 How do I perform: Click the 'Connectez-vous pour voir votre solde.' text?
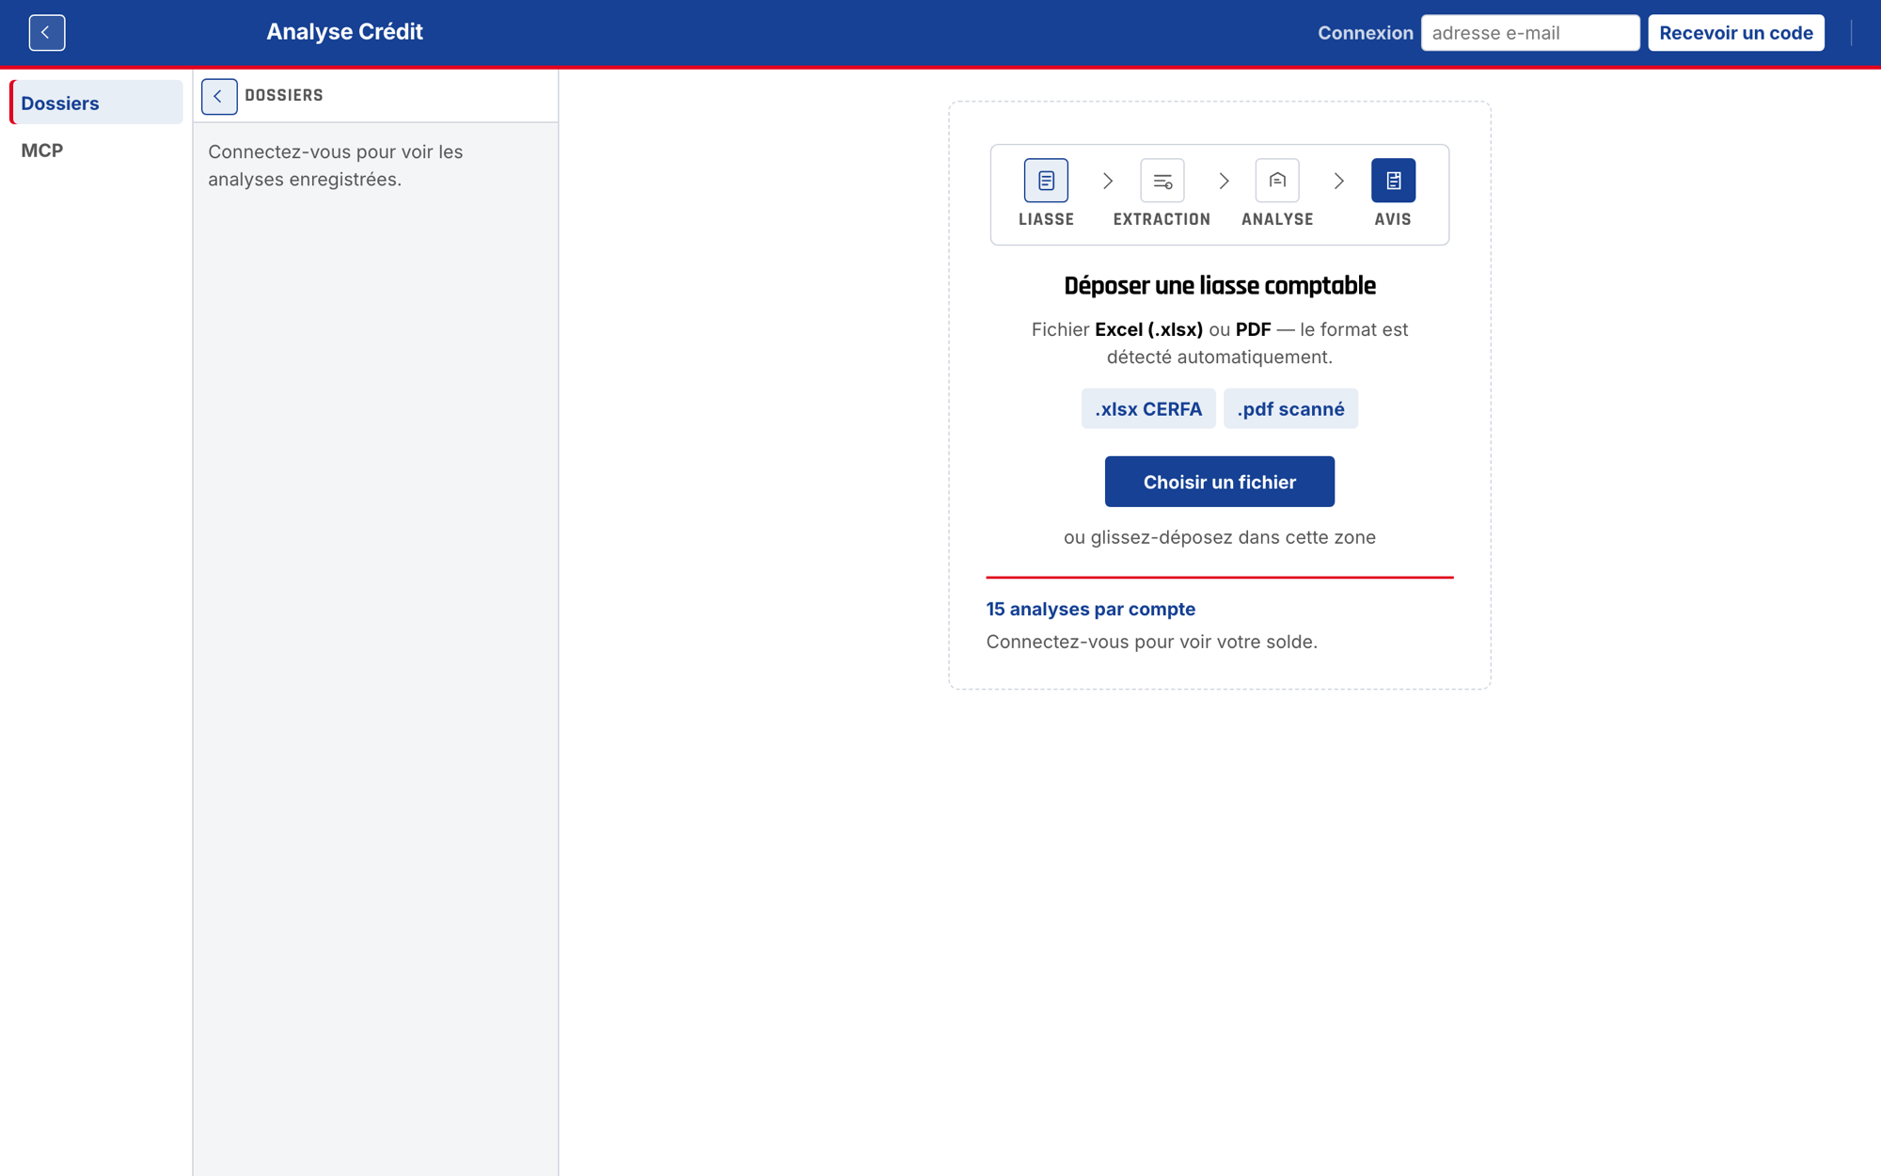coord(1151,642)
